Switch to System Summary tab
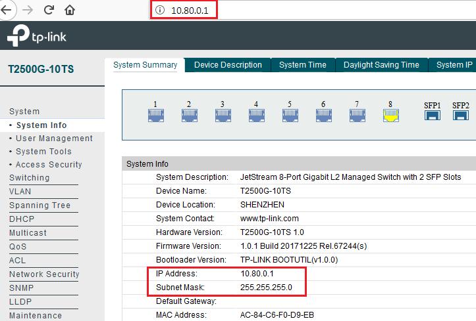The height and width of the screenshot is (321, 476). pos(145,65)
